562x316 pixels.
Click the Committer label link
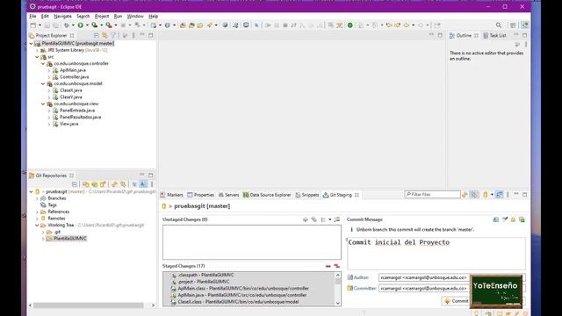click(x=365, y=288)
